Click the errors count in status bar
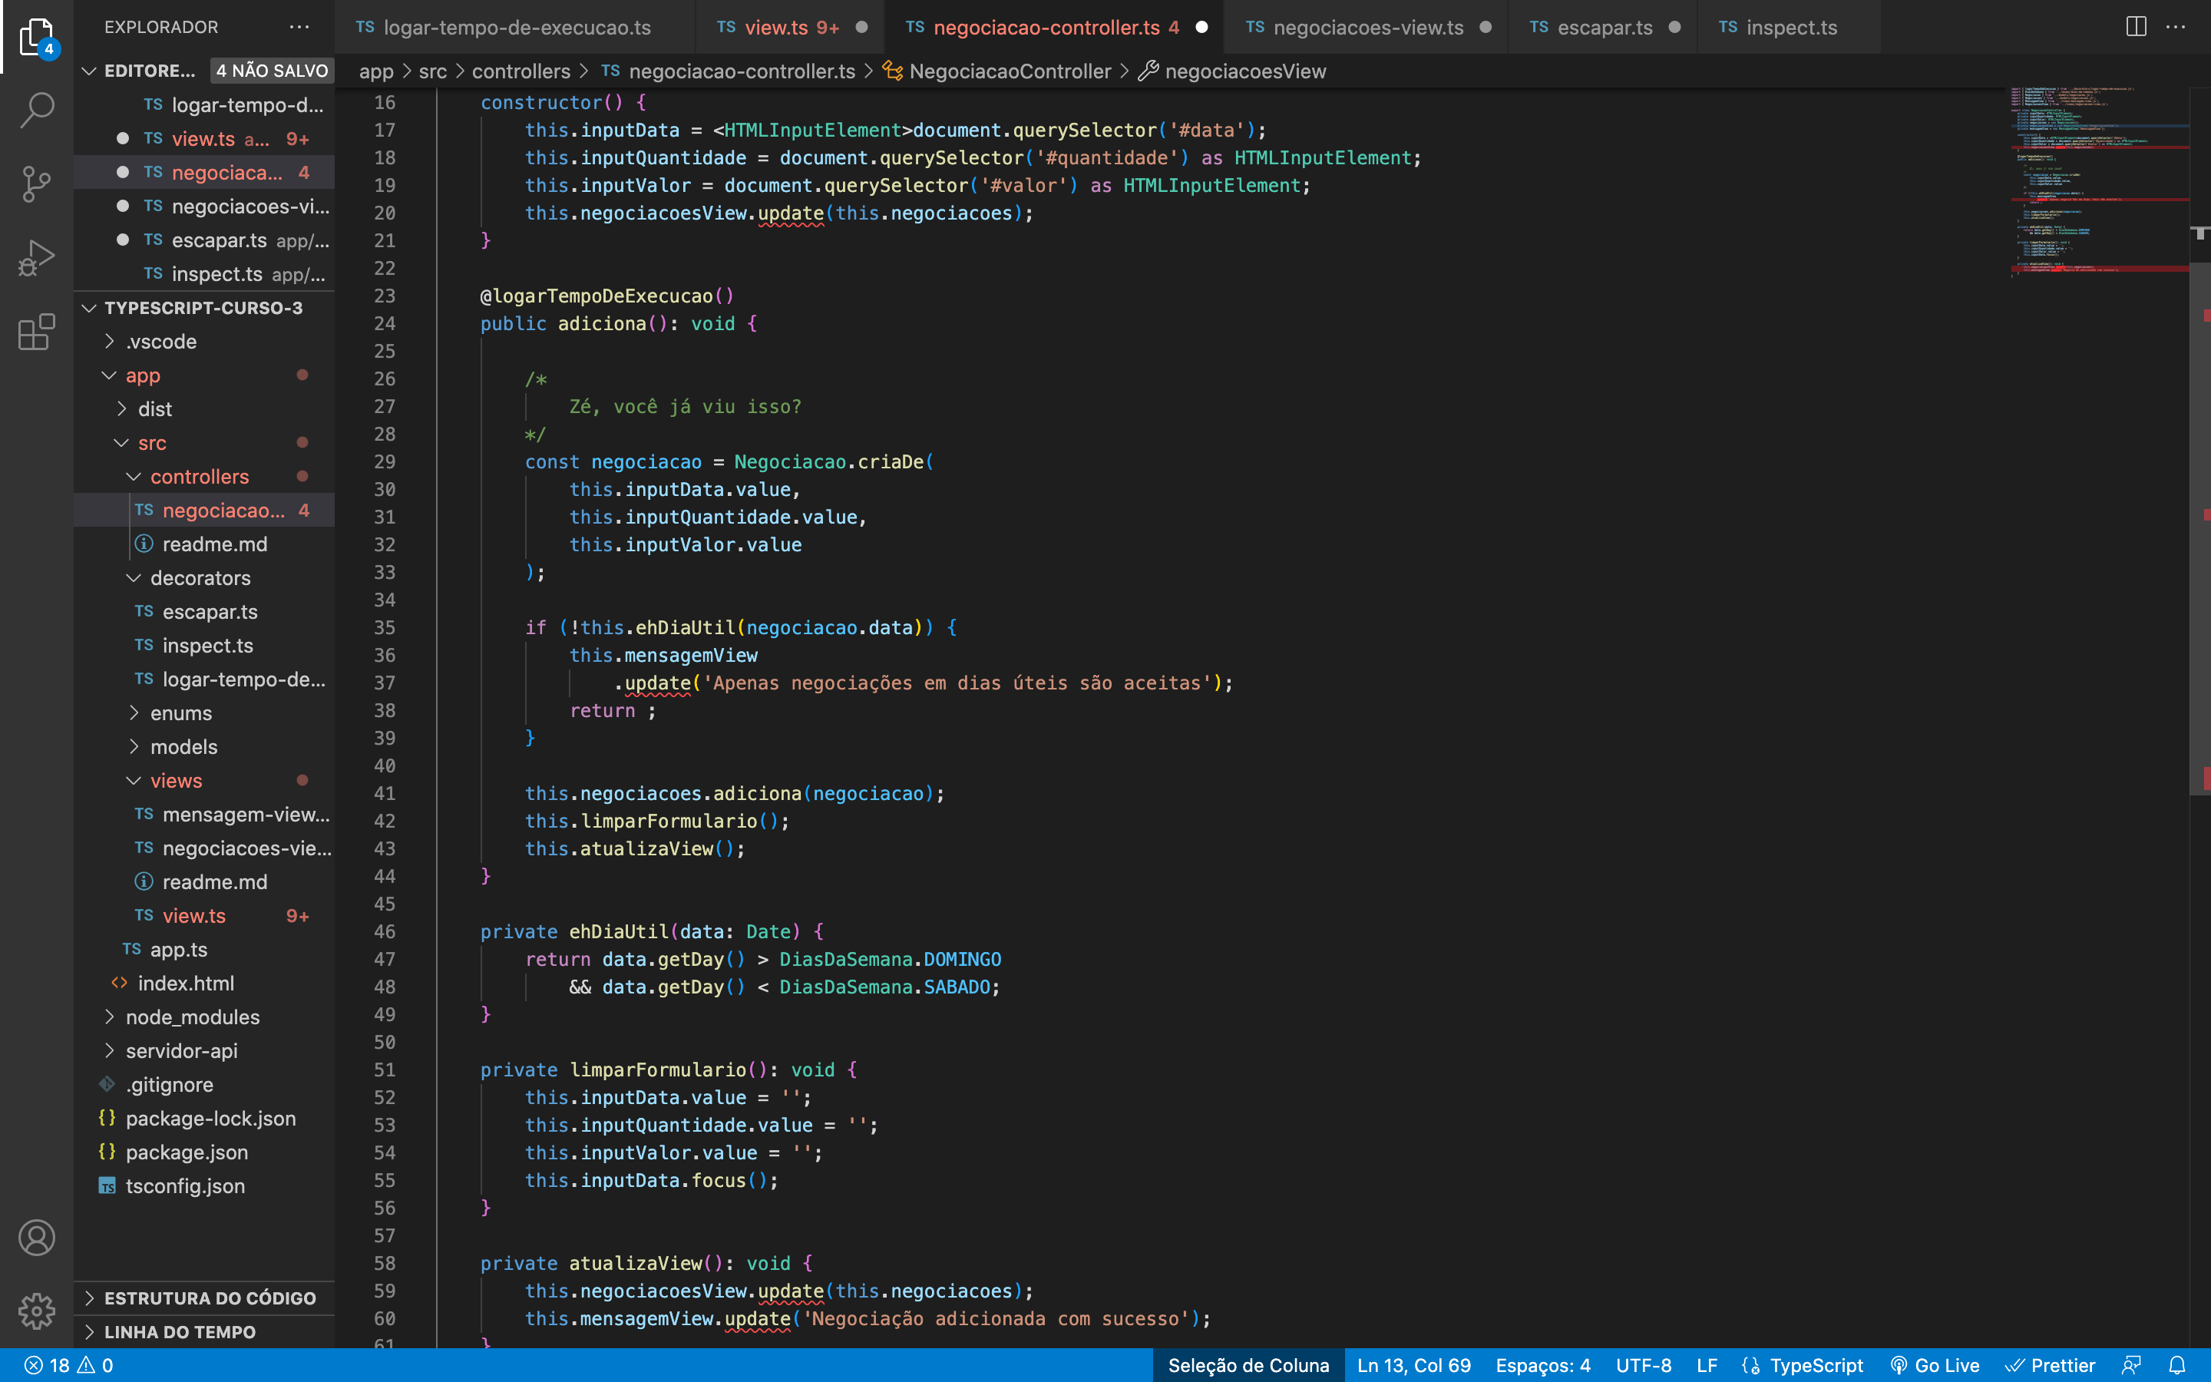 [47, 1366]
